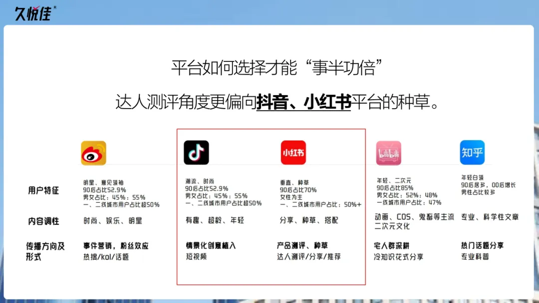Click the text 动画、COS、鬼畜等主流
This screenshot has height=303, width=539.
pyautogui.click(x=414, y=217)
